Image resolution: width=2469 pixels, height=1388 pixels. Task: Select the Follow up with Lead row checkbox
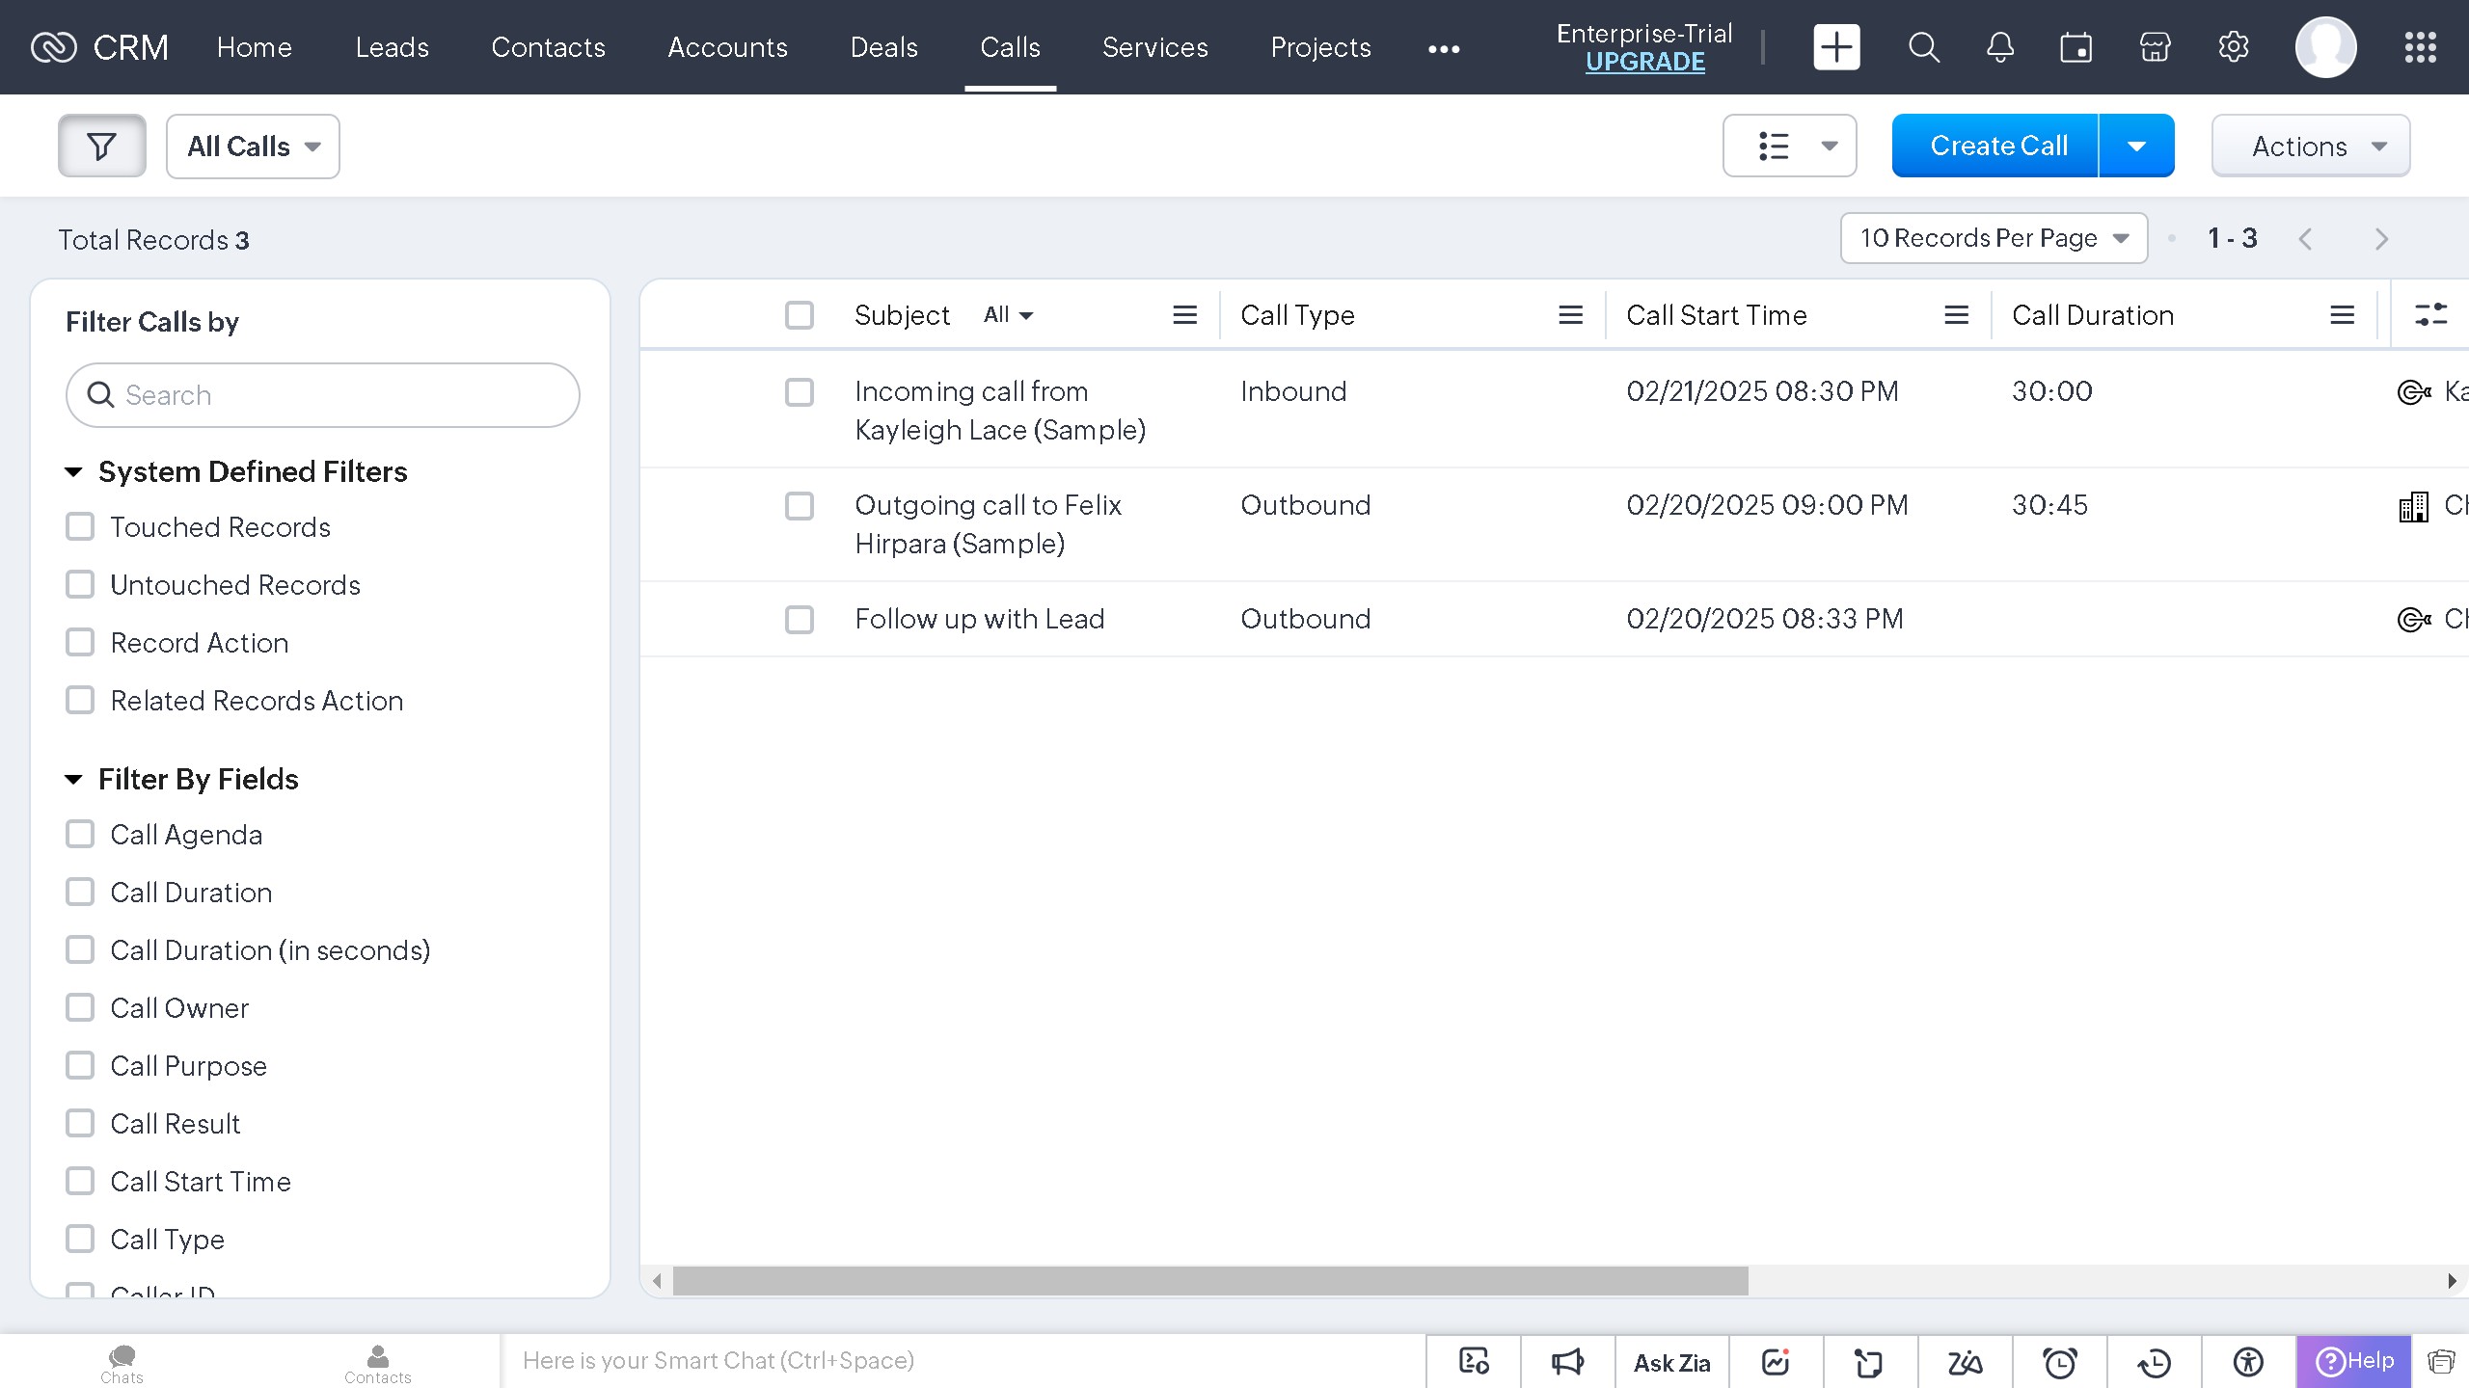coord(800,619)
